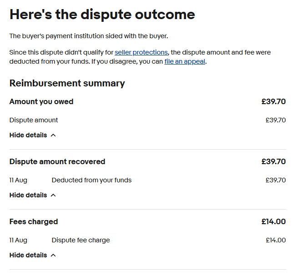Click the Amount you owed label
The image size is (297, 276).
pyautogui.click(x=41, y=101)
